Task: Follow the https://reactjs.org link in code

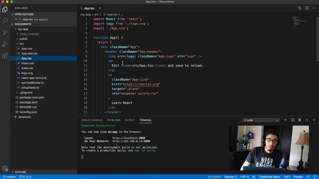Action: [x=141, y=84]
